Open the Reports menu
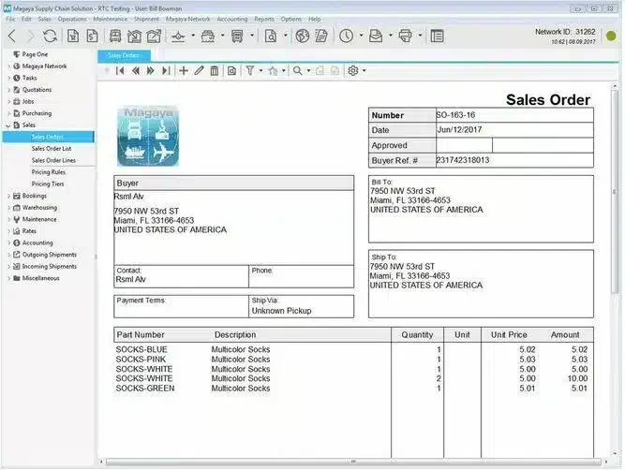This screenshot has height=470, width=625. pos(264,19)
